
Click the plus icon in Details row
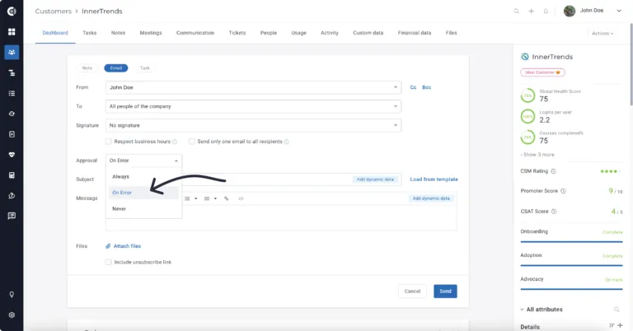[x=620, y=325]
